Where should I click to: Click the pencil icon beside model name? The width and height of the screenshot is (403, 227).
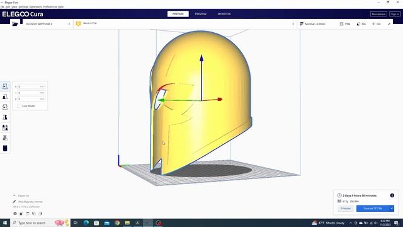[14, 202]
